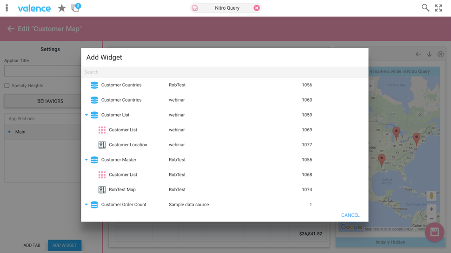Click the valence logo

(x=34, y=8)
